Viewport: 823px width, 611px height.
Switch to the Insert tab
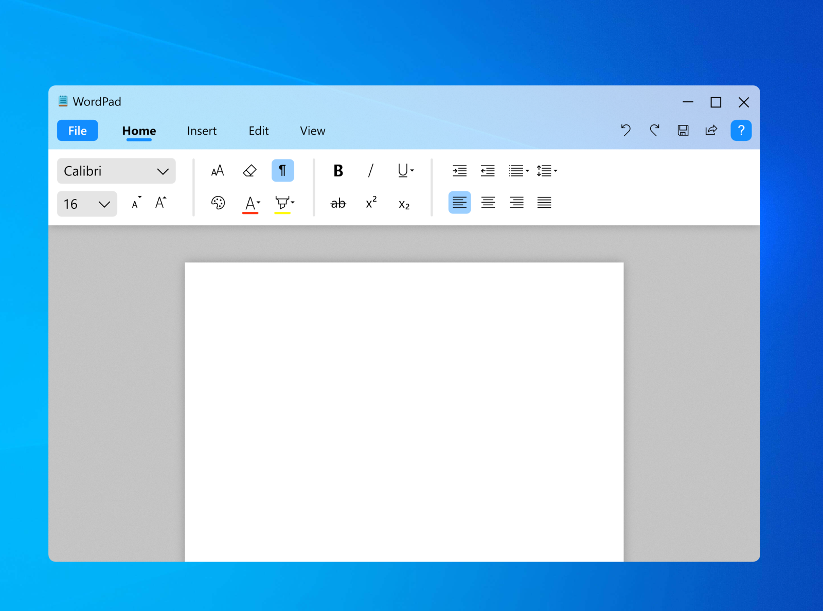click(x=202, y=131)
